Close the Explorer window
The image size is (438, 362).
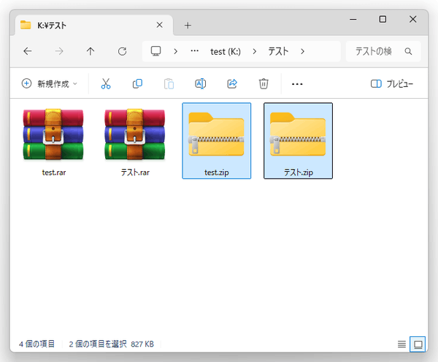click(412, 19)
